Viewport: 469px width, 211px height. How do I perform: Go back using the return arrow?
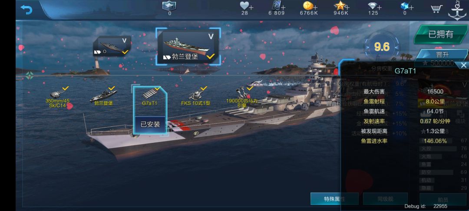point(26,10)
